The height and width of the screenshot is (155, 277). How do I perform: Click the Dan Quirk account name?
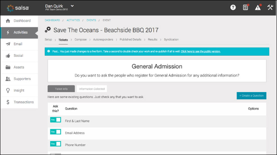(x=54, y=6)
